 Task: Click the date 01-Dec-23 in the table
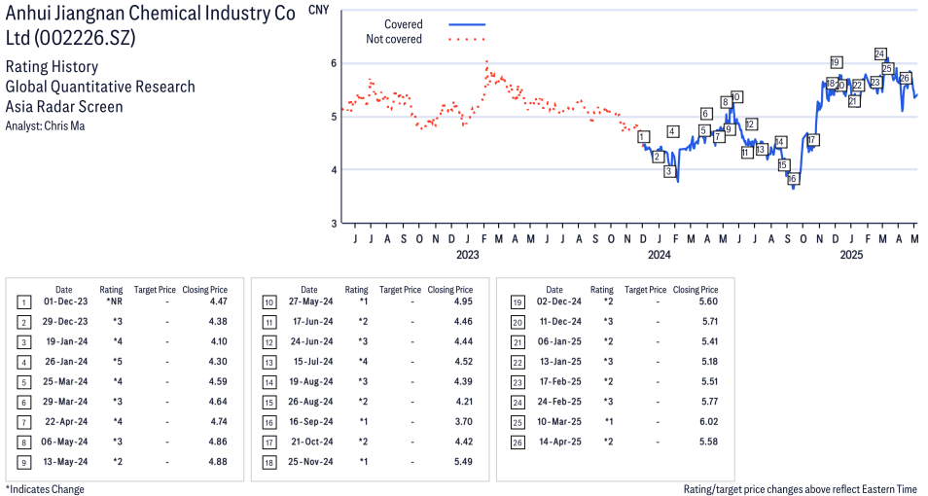click(66, 301)
